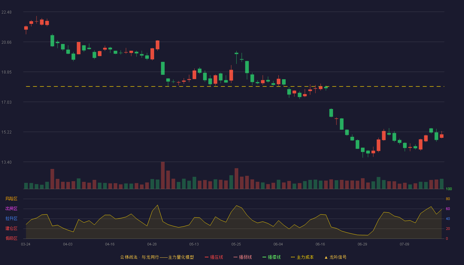Click the 04-03 date label

pos(68,244)
